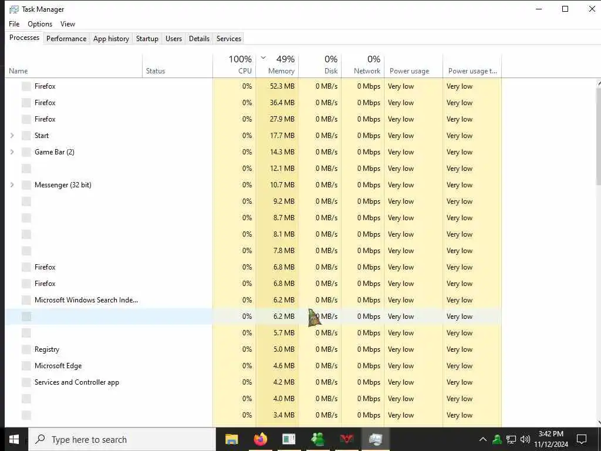Open the green Messenger taskbar icon
Screen dimensions: 601x451
[318, 439]
